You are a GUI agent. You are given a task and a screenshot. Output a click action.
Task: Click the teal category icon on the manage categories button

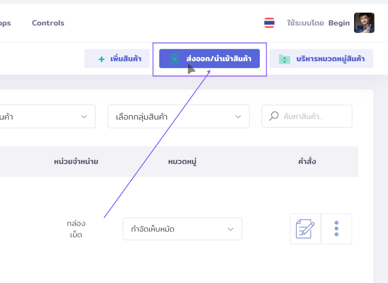[x=285, y=58]
